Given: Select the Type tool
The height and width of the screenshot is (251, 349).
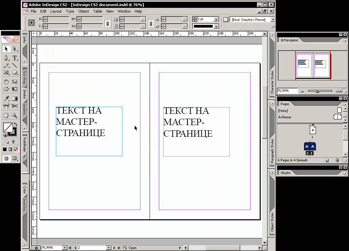Looking at the screenshot, I should pyautogui.click(x=15, y=58).
